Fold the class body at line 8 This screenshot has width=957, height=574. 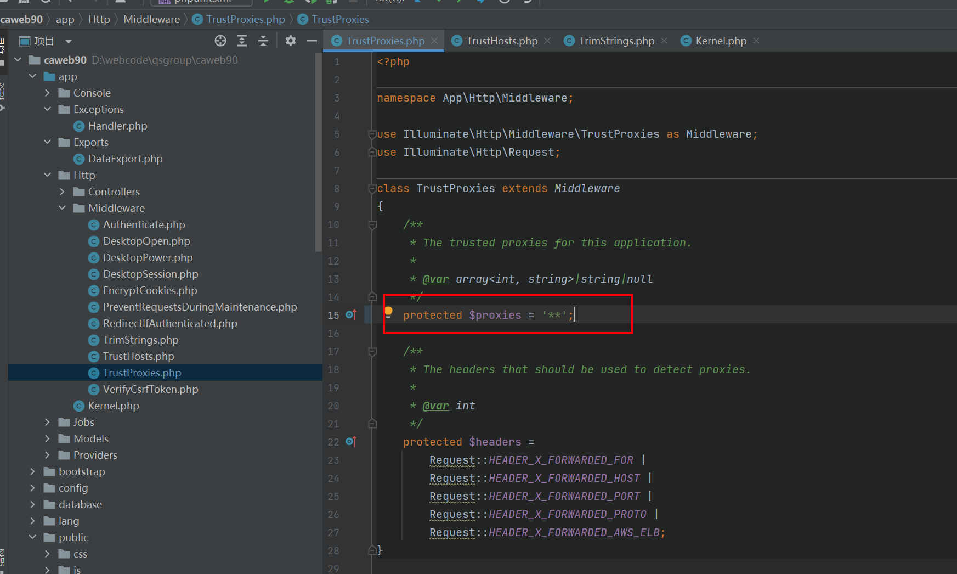(372, 188)
